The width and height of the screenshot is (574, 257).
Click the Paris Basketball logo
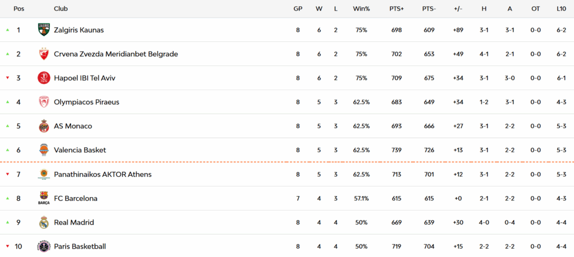coord(44,246)
